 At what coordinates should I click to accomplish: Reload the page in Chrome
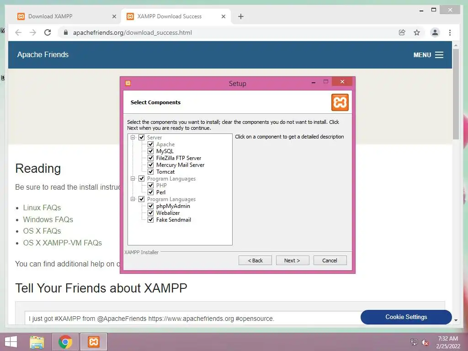click(48, 32)
